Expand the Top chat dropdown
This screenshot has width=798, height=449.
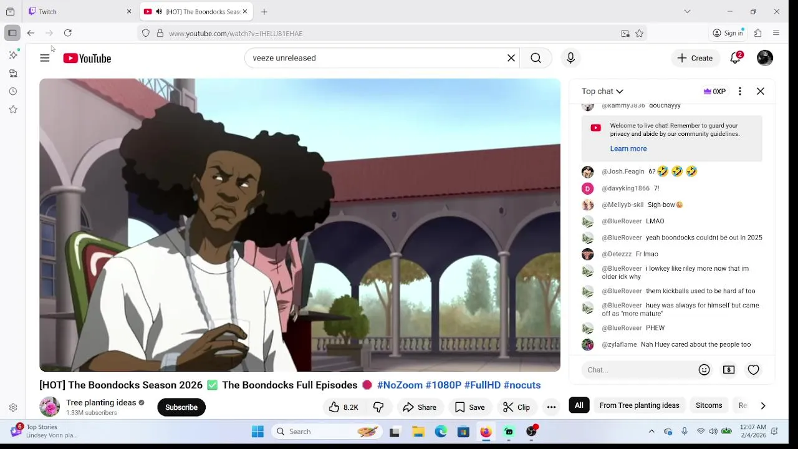point(602,92)
